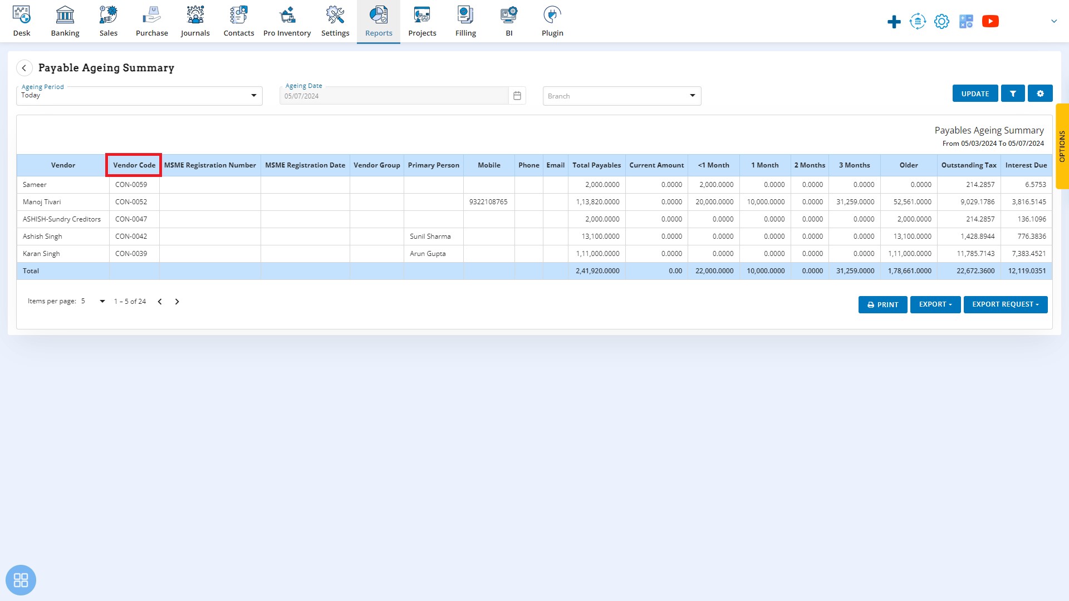Click the YouTube icon in toolbar
Image resolution: width=1069 pixels, height=601 pixels.
[990, 21]
